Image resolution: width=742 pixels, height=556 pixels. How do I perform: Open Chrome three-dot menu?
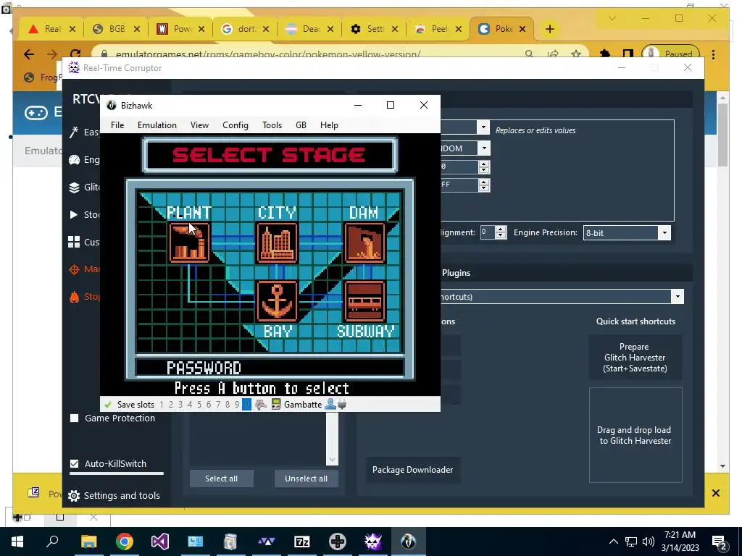coord(713,54)
